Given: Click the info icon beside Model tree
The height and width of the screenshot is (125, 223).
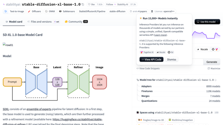Looking at the screenshot, I should tap(215, 80).
